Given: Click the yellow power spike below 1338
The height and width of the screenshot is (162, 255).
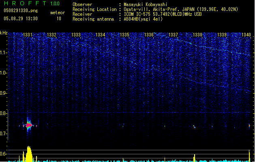Looking at the screenshot, I should [x=195, y=158].
